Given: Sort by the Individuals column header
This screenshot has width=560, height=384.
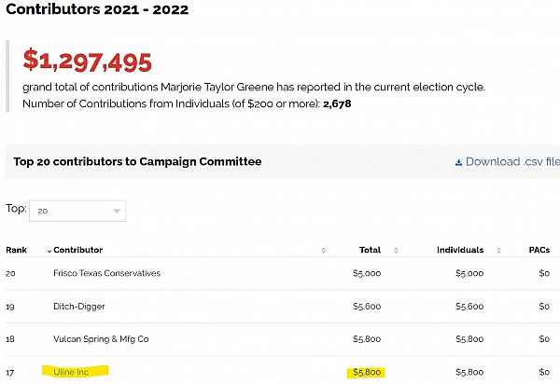Looking at the screenshot, I should 460,250.
